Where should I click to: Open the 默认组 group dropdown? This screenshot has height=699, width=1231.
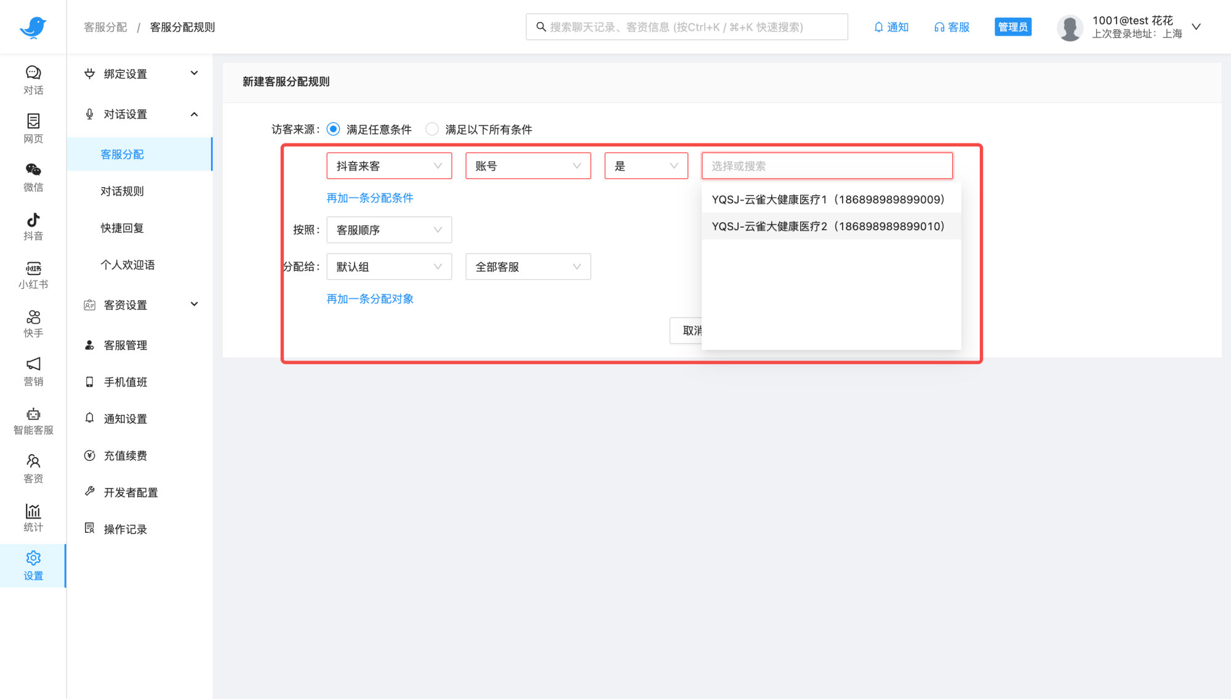(x=389, y=267)
